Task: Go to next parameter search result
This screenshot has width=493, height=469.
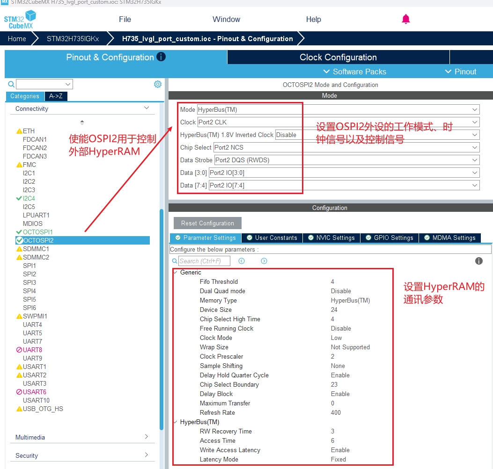Action: [x=264, y=261]
